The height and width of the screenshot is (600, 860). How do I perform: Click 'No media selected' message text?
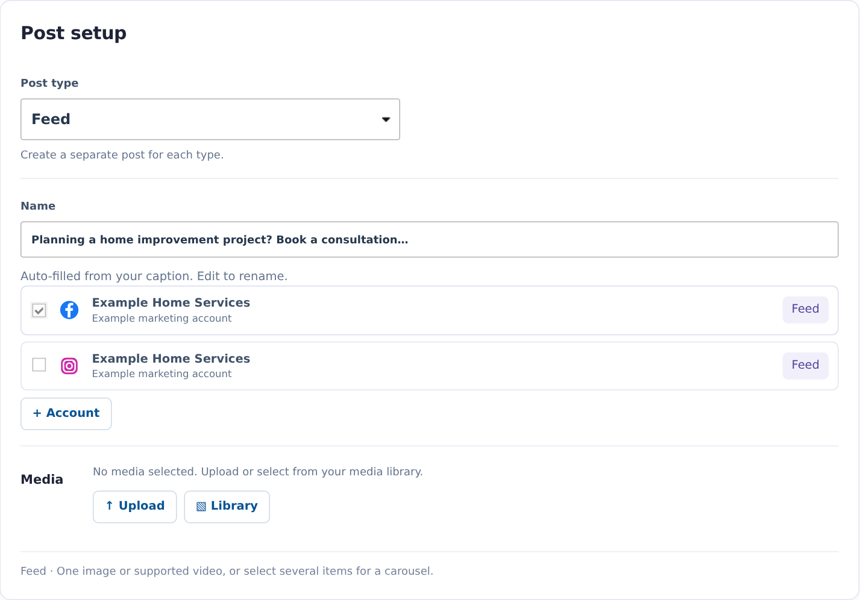(258, 472)
